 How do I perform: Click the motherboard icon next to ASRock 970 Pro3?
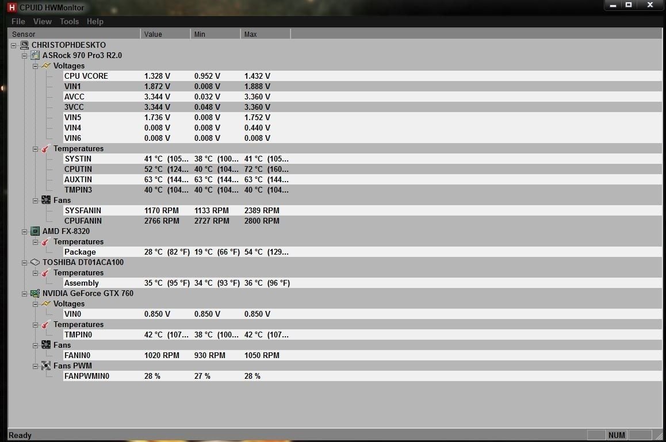coord(35,55)
